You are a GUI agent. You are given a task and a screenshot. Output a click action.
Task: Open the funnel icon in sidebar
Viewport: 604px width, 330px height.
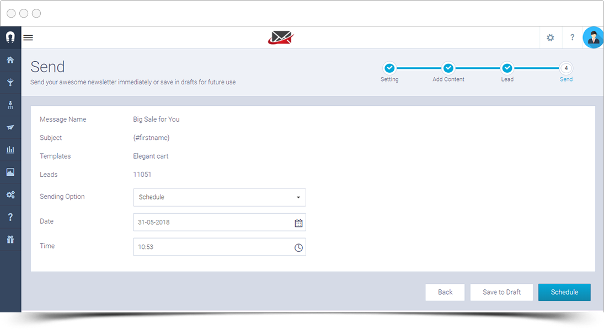click(x=10, y=82)
